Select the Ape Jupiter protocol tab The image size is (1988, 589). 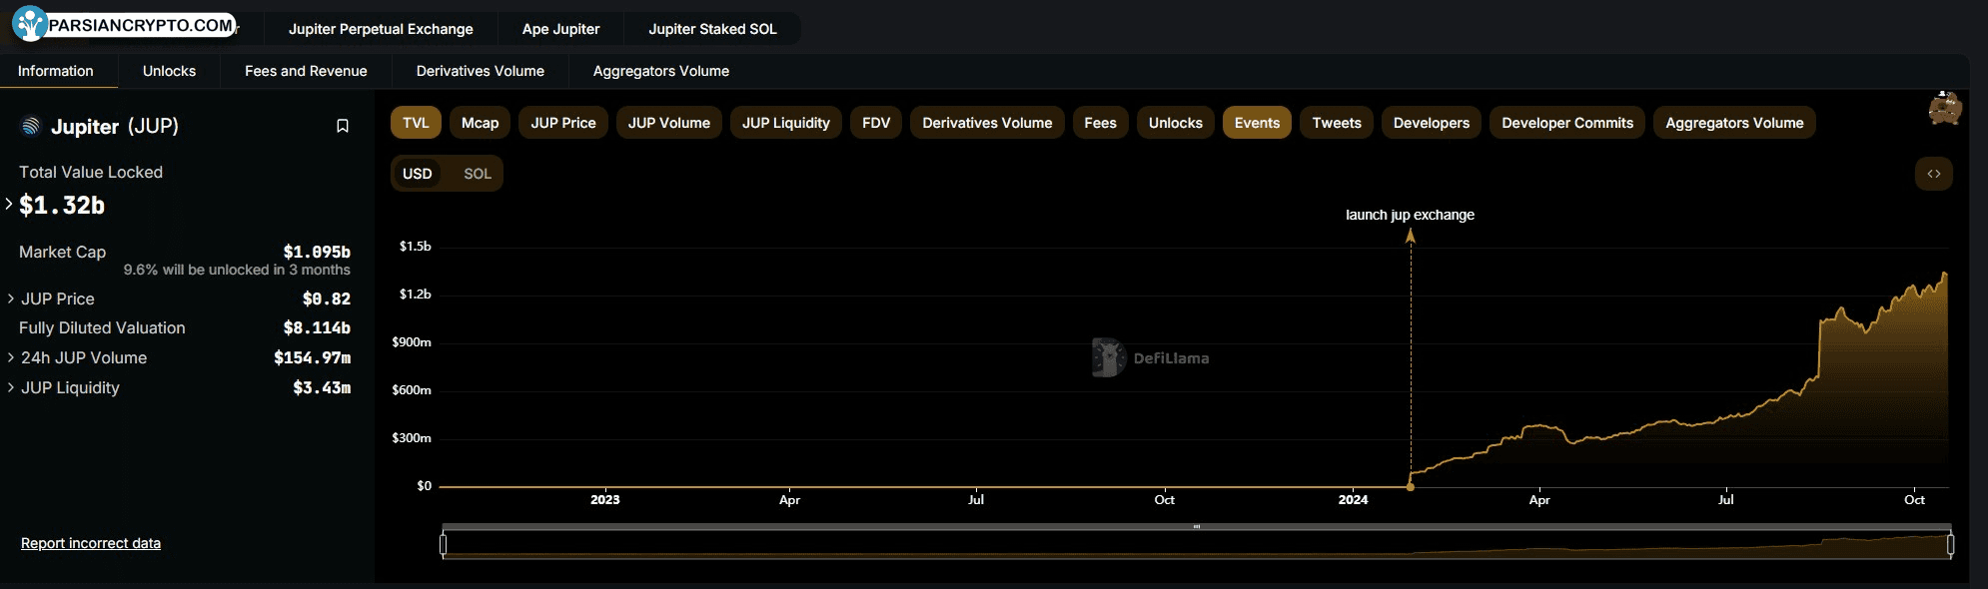click(x=560, y=29)
